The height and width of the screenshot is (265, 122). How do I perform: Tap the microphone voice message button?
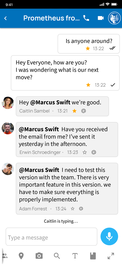[109, 236]
